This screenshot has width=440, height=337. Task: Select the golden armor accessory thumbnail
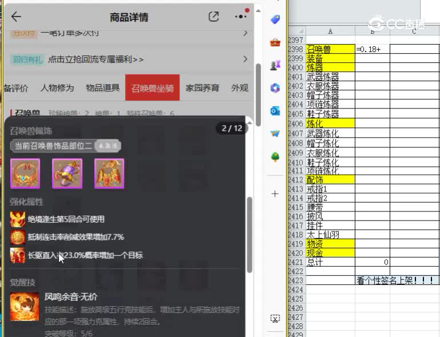pyautogui.click(x=109, y=174)
